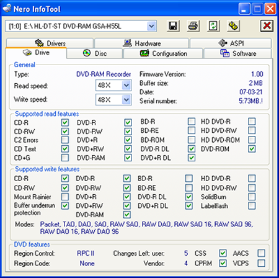Click the serial number value 5:73MB.!
The width and height of the screenshot is (279, 278).
[250, 101]
